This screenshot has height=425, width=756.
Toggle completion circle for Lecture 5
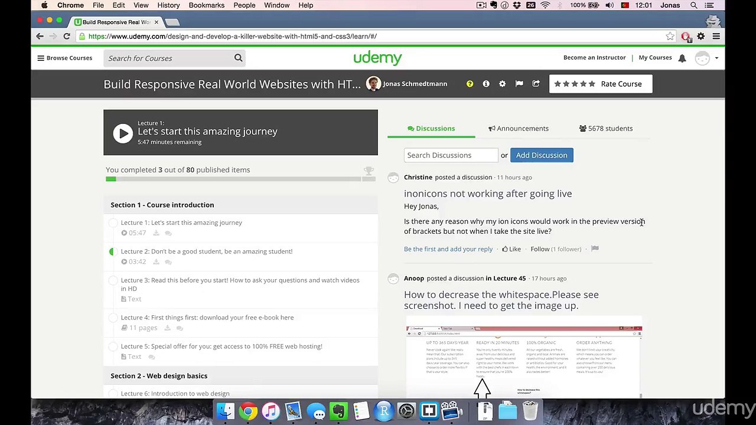point(113,346)
